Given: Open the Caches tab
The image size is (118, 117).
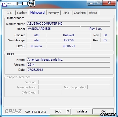Looking at the screenshot, I should coord(22,13).
